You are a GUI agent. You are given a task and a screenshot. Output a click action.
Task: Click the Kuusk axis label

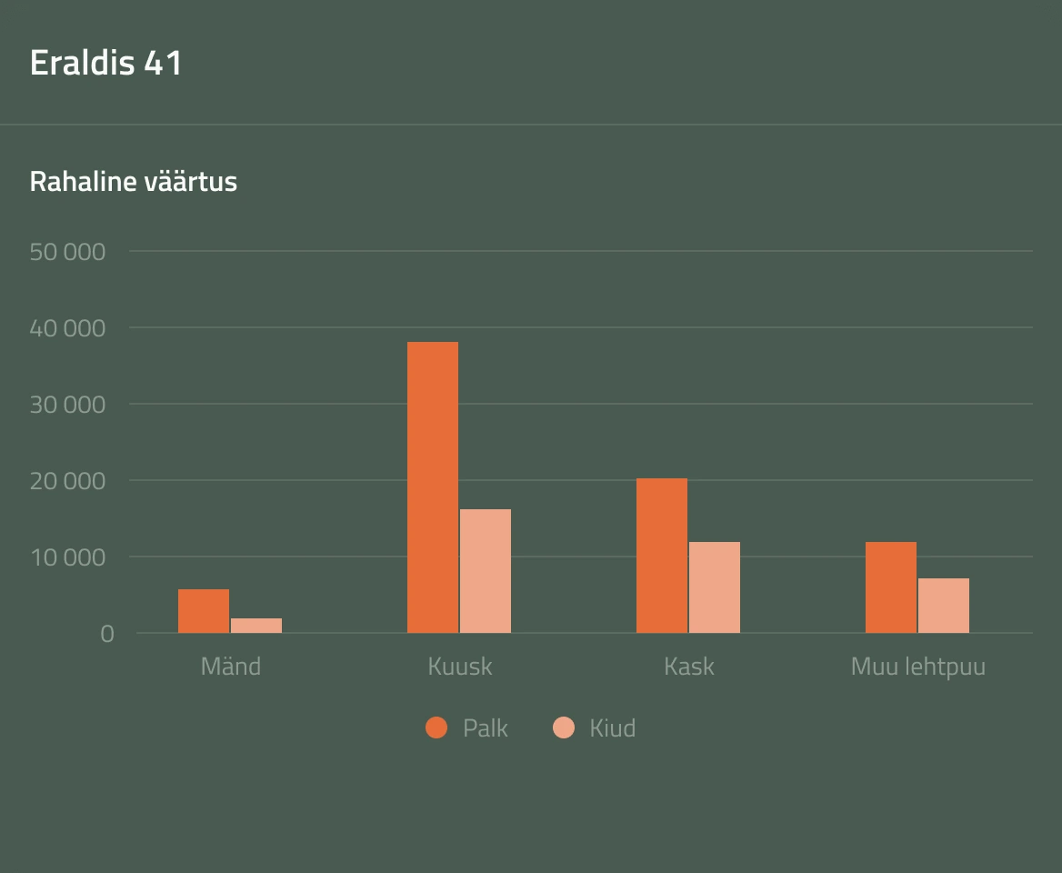[460, 667]
